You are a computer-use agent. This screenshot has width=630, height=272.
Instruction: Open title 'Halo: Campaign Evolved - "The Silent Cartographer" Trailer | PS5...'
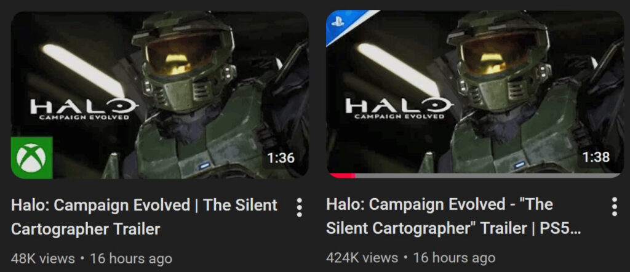point(453,216)
